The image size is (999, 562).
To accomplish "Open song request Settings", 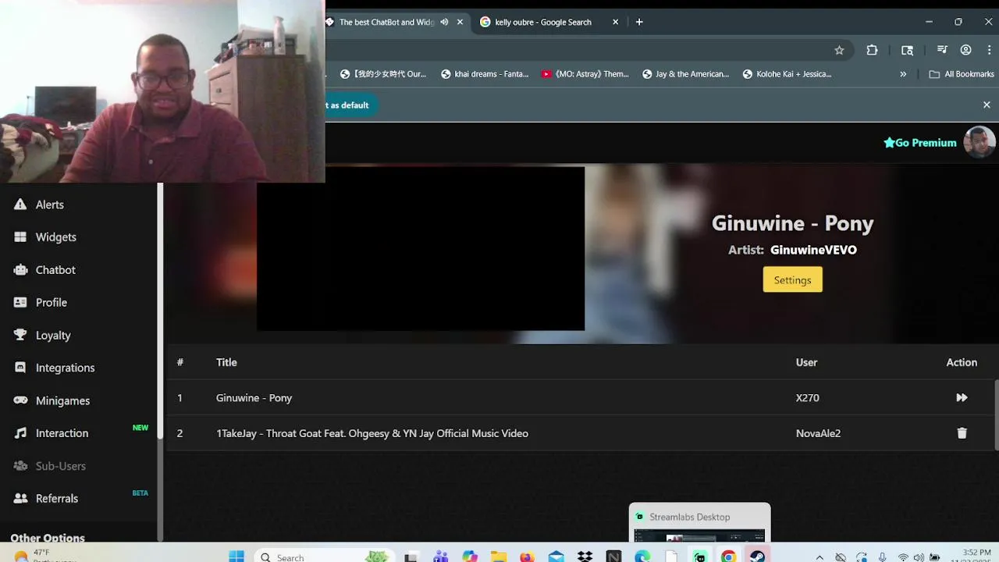I will (x=792, y=280).
